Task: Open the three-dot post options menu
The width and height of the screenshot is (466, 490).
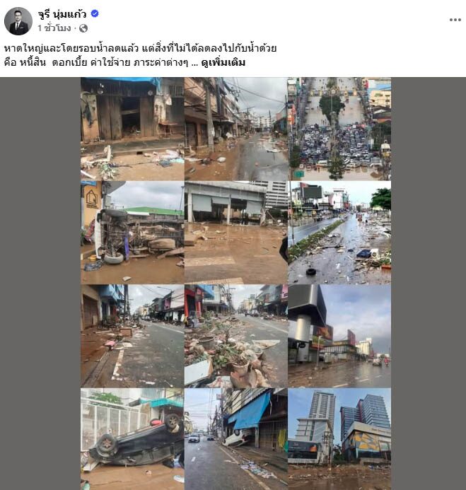Action: (455, 20)
